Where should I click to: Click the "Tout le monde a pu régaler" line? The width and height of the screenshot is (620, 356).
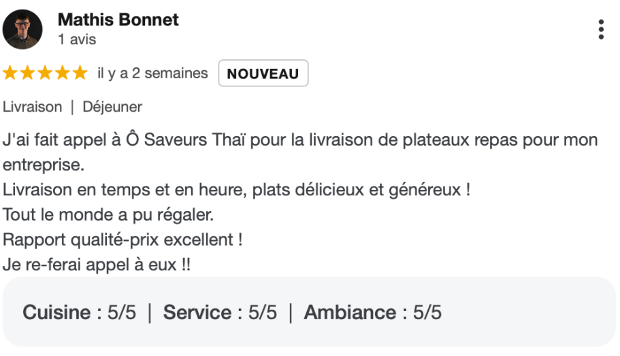click(108, 215)
